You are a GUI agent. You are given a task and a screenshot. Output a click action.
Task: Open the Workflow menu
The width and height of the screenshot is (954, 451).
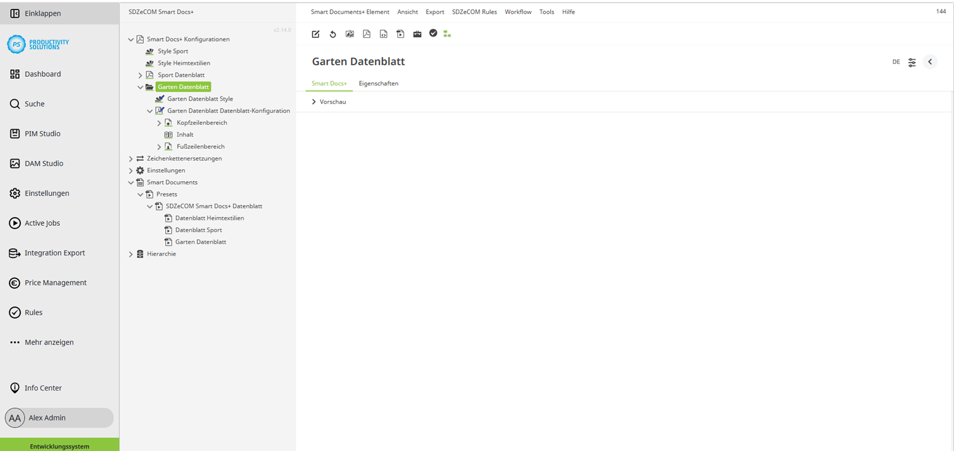pos(518,11)
